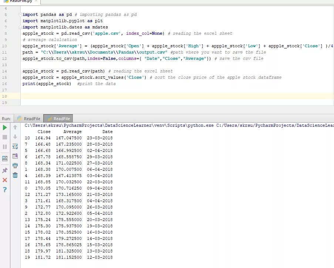Close the Run panel with the red X
334x268 pixels.
pos(5,180)
